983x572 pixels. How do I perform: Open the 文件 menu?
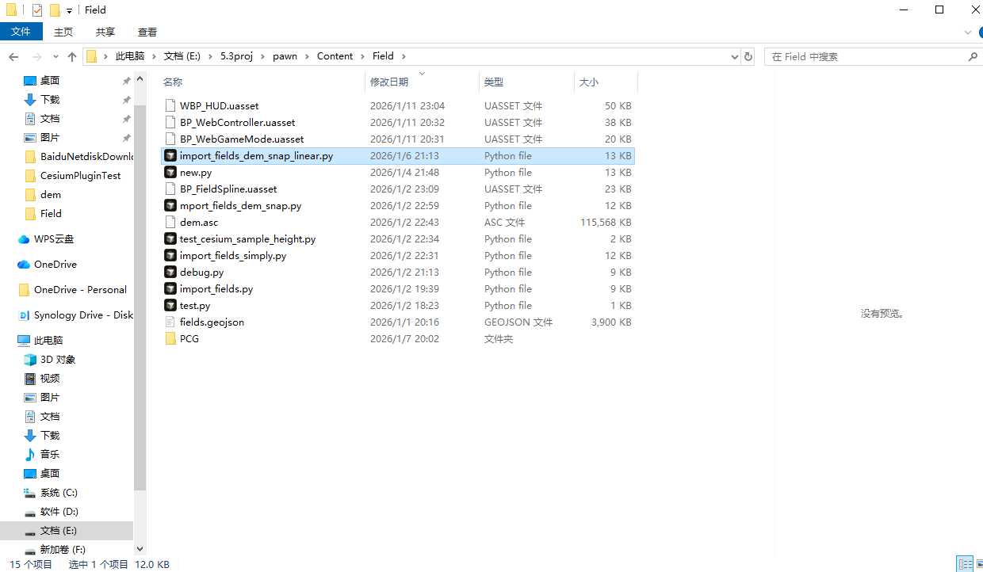tap(21, 32)
